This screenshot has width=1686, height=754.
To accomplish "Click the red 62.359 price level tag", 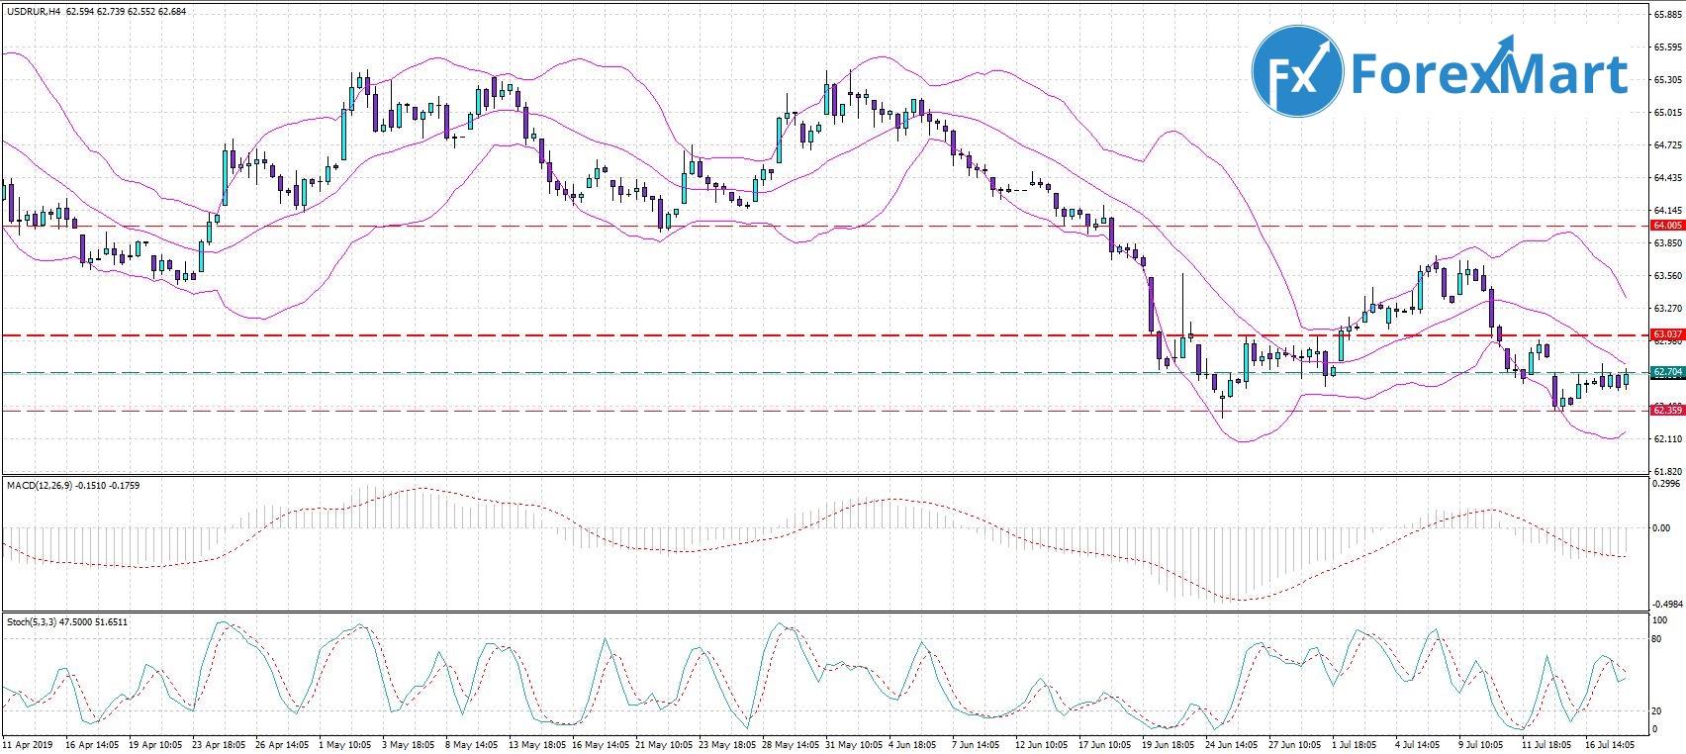I will 1668,410.
